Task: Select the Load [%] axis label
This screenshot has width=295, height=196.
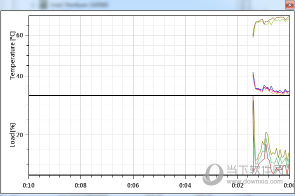Action: (12, 135)
